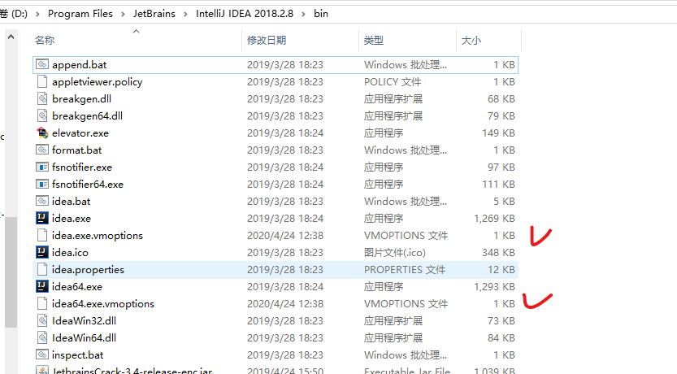Click the D: drive breadcrumb
677x374 pixels.
14,14
